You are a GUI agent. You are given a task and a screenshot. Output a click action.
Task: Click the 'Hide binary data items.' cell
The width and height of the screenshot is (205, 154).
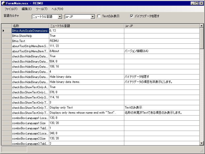click(x=87, y=82)
